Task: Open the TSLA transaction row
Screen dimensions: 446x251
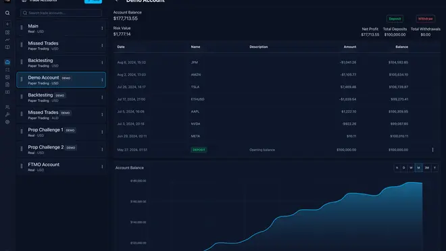Action: (x=276, y=87)
